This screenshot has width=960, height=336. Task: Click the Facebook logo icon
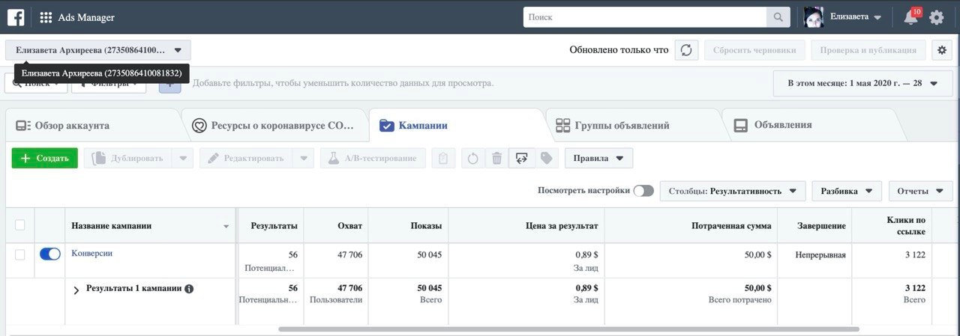15,17
